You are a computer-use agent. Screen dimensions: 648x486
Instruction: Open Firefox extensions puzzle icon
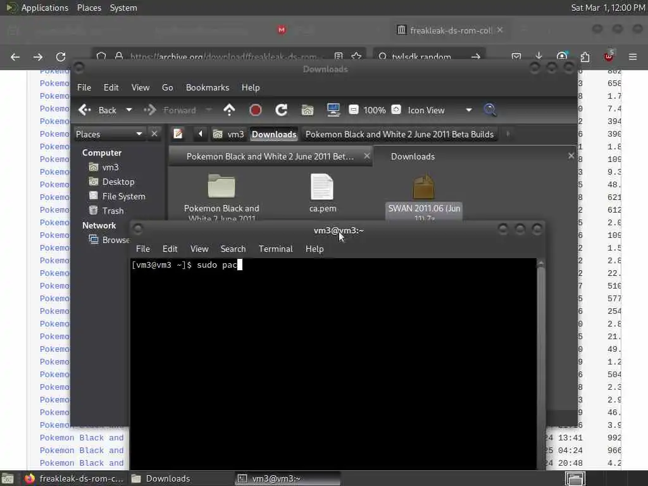pyautogui.click(x=585, y=56)
